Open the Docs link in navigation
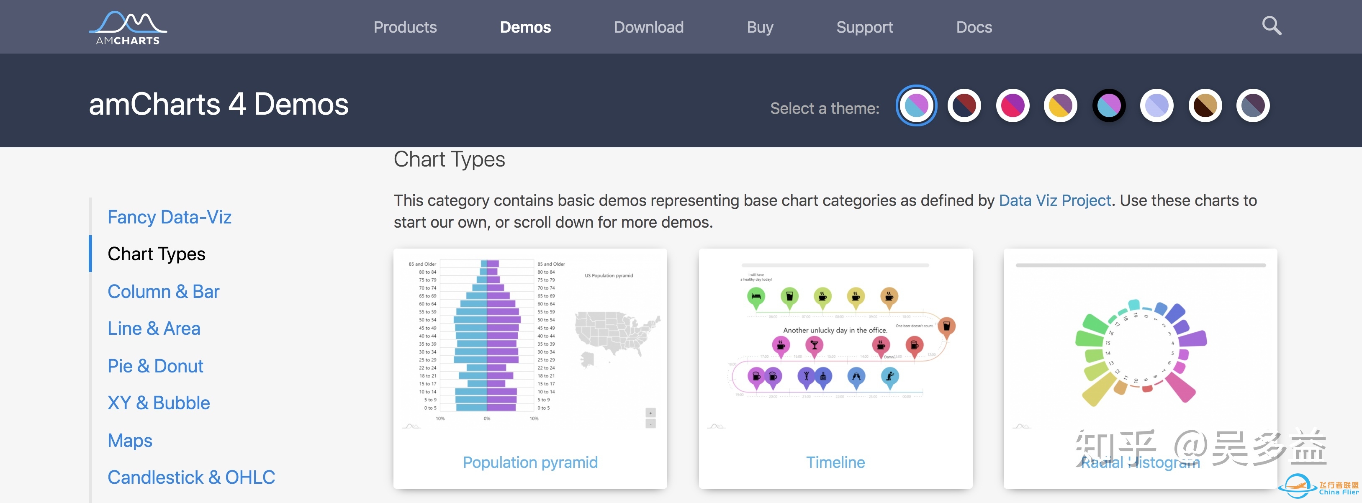The image size is (1362, 503). tap(974, 27)
